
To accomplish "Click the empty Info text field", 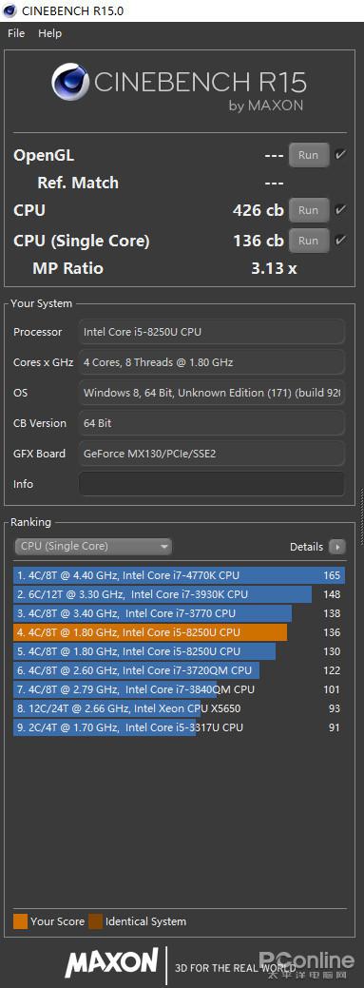I will 212,484.
